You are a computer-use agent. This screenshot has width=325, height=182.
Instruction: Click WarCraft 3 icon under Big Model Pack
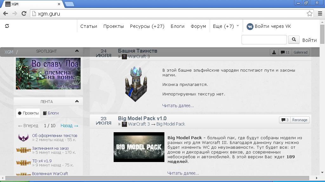tap(124, 124)
